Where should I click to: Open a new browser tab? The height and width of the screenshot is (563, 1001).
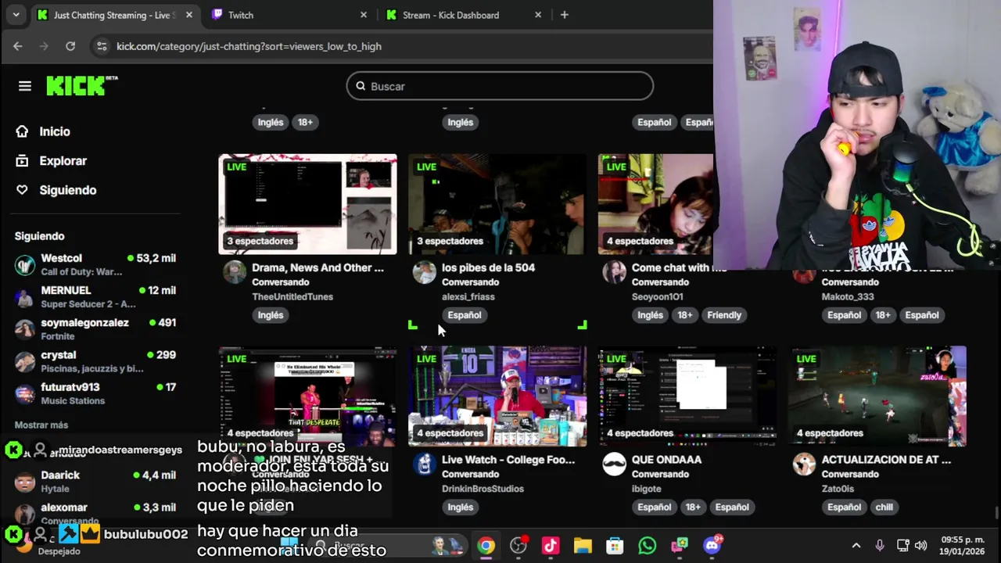[565, 15]
